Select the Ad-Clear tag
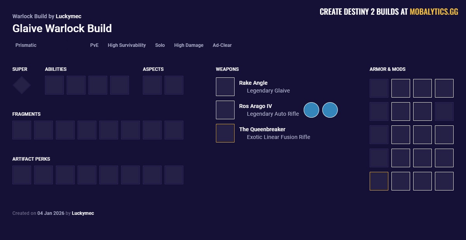 pyautogui.click(x=222, y=45)
